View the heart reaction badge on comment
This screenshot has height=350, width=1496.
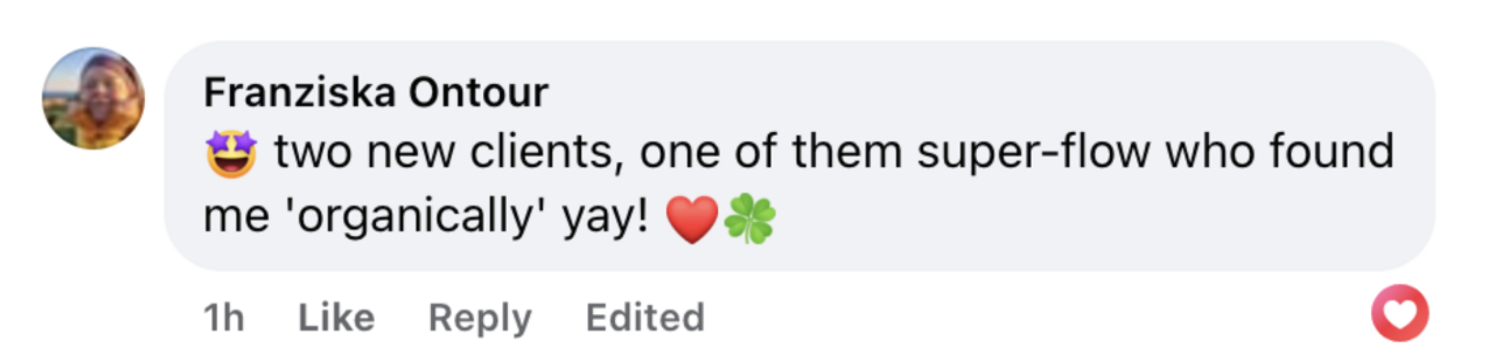1400,313
